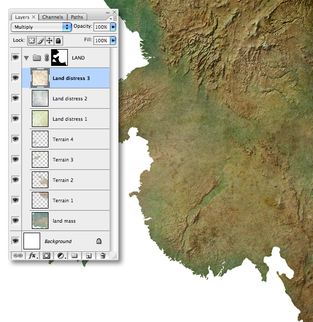This screenshot has height=322, width=313.
Task: Hide the Land distress 3 layer
Action: 15,77
